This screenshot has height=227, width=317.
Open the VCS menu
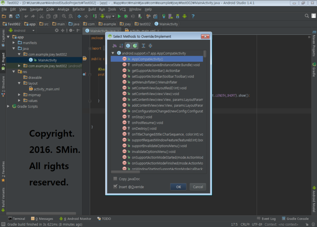click(x=123, y=9)
